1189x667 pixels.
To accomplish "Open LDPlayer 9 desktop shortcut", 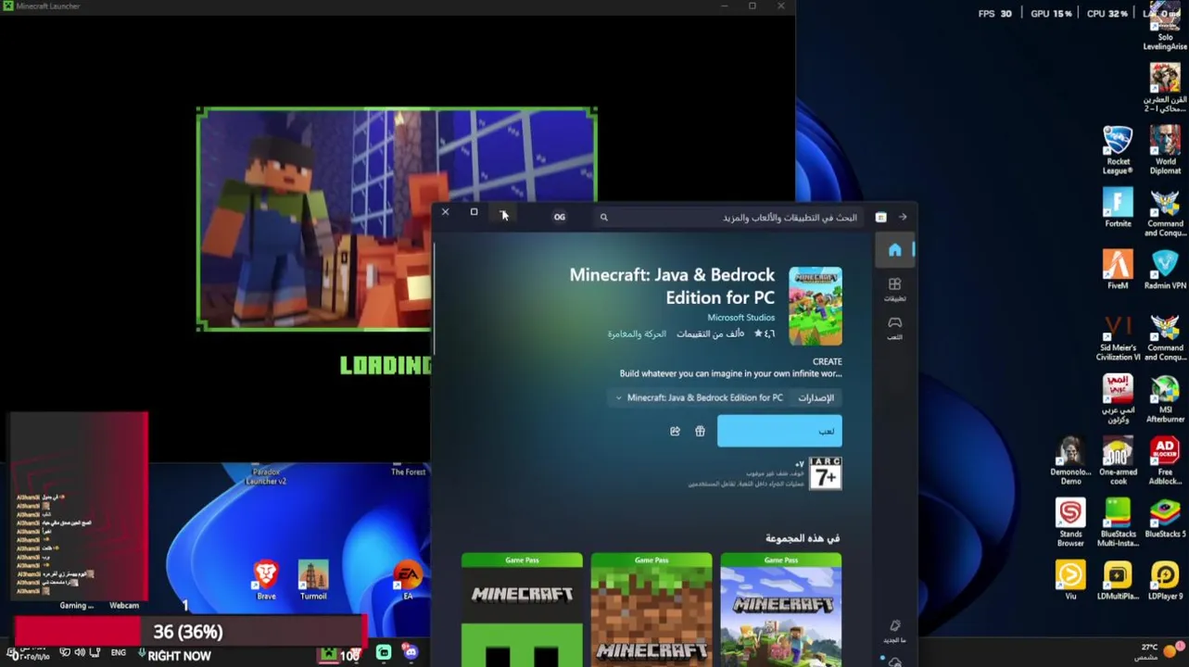I will pyautogui.click(x=1165, y=581).
